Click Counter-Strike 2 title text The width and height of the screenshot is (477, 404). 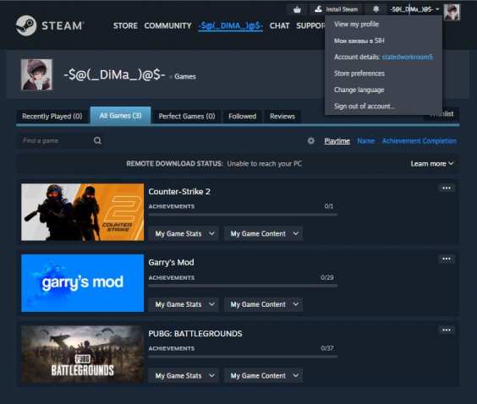179,192
